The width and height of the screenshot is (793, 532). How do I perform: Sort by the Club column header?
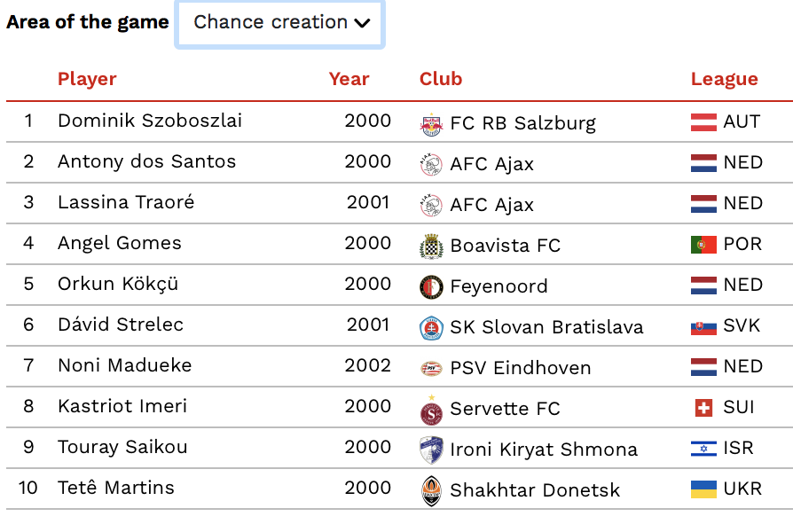tap(441, 80)
